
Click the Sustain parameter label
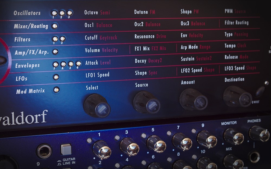[188, 59]
